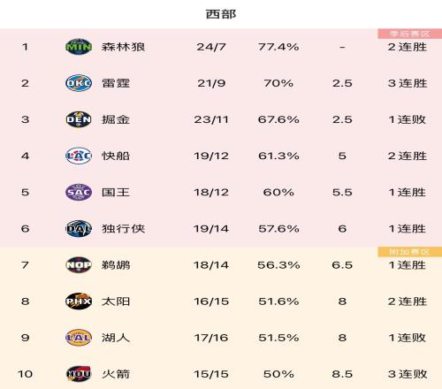Click the MIN Timberwolves team logo
This screenshot has height=389, width=442.
pos(79,47)
